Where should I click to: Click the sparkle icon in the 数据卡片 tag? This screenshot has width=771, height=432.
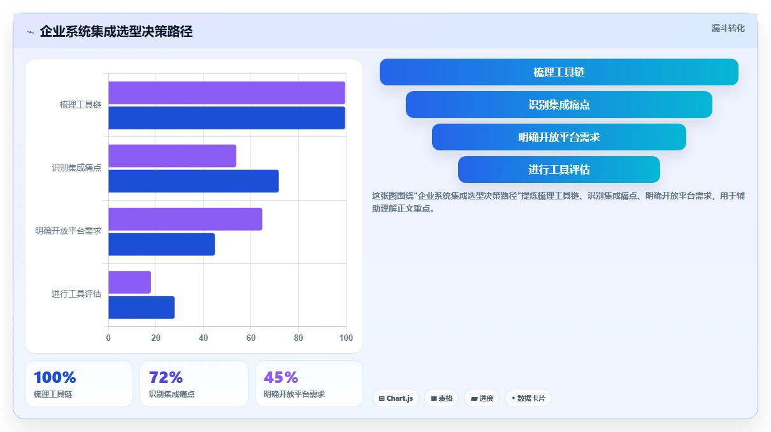click(x=514, y=398)
